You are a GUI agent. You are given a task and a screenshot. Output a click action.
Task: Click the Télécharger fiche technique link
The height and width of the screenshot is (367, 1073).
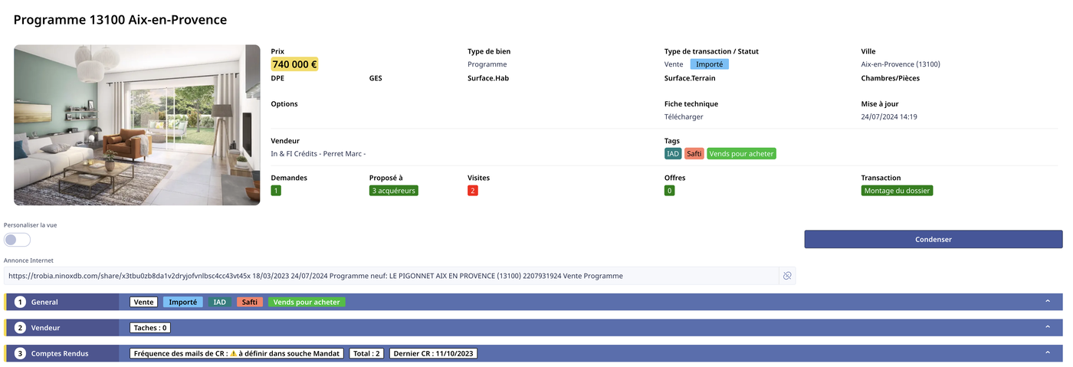tap(683, 117)
